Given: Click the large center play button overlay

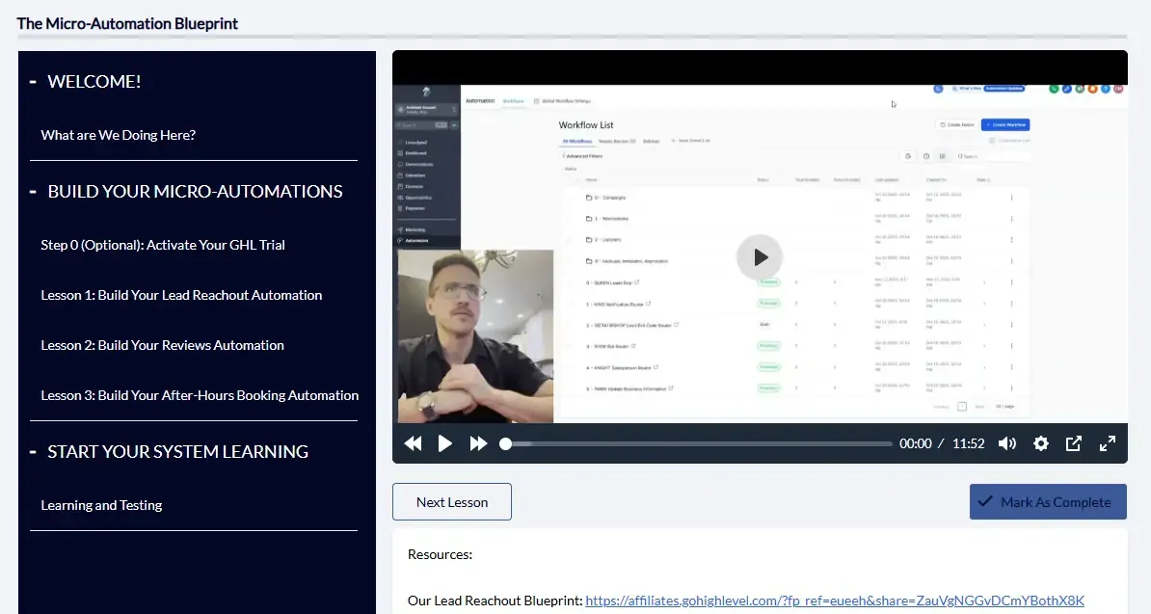Looking at the screenshot, I should (760, 257).
